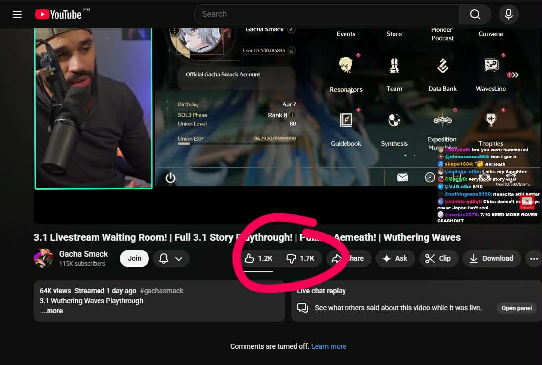Screen dimensions: 542x365
Task: Click the double-arrow next page icon
Action: coord(515,75)
